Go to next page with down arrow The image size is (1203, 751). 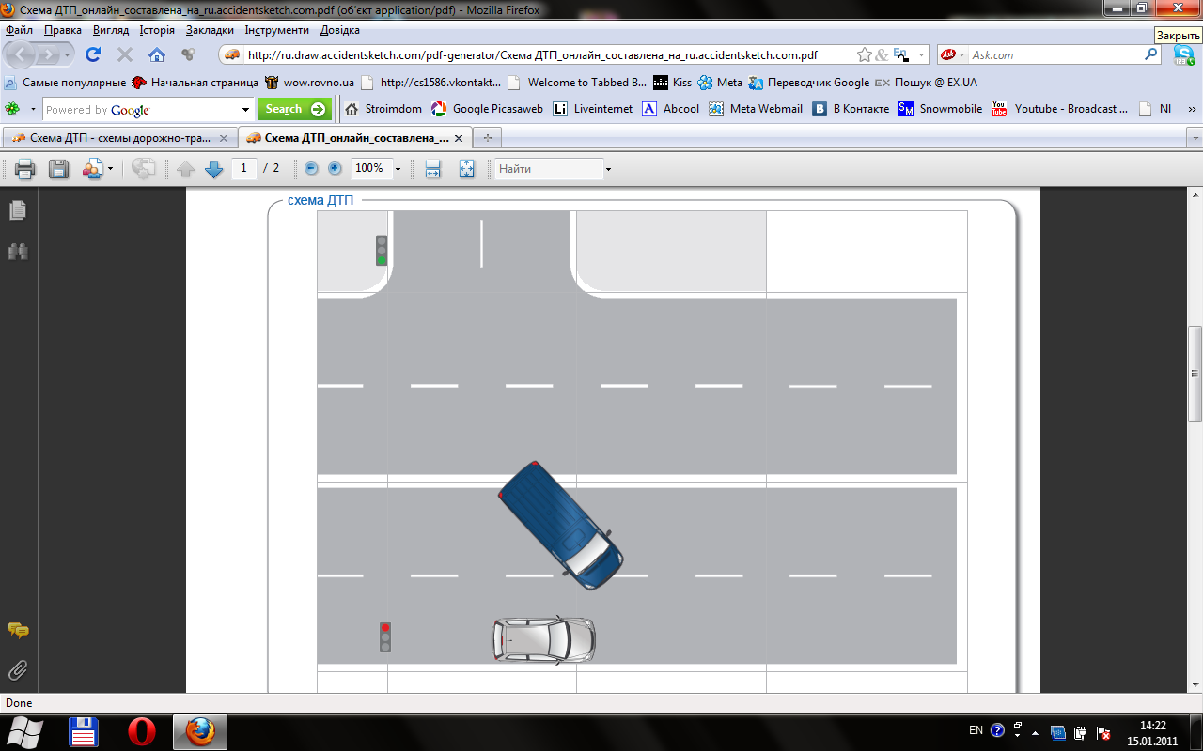213,169
